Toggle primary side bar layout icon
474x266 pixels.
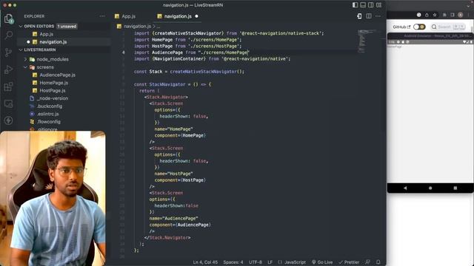[355, 5]
